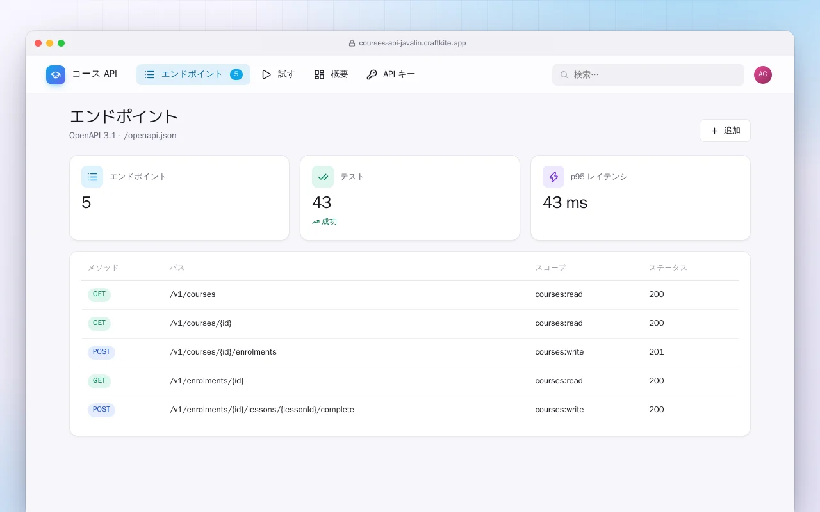Click the trend arrow next to 成功
This screenshot has height=512, width=820.
316,222
